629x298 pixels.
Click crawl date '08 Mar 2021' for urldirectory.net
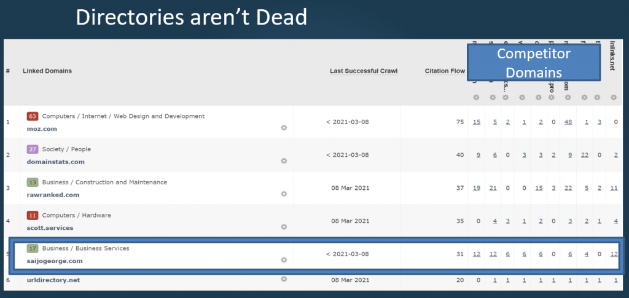(350, 280)
